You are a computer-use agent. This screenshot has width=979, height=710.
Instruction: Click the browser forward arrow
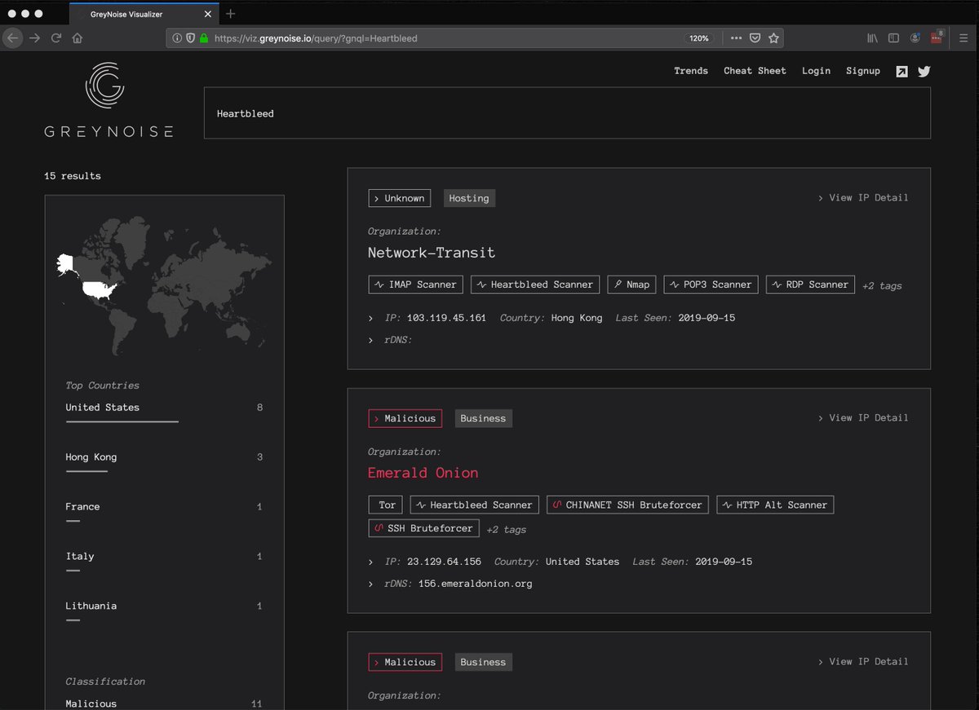pos(34,37)
